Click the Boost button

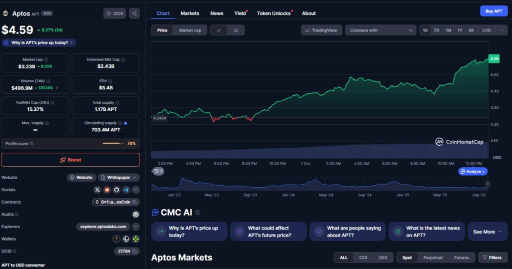70,160
